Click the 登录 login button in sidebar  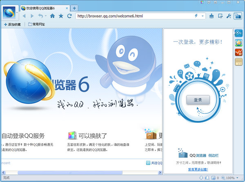click(198, 100)
